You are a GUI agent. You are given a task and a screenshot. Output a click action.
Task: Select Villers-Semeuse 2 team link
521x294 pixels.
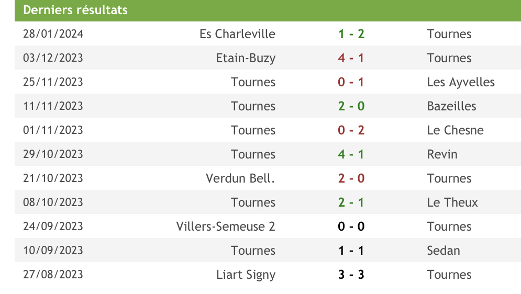click(226, 227)
